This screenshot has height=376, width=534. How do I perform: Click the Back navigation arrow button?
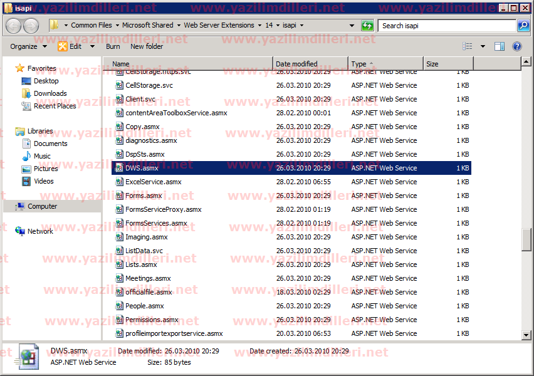(x=14, y=26)
